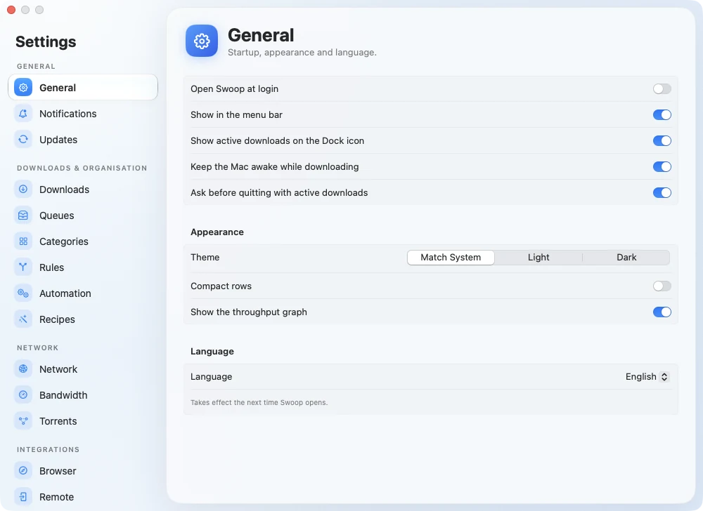
Task: Select Rules in the sidebar
Action: click(x=83, y=267)
